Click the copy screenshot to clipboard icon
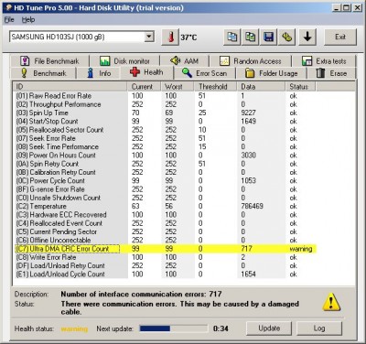The height and width of the screenshot is (344, 366). tap(251, 38)
